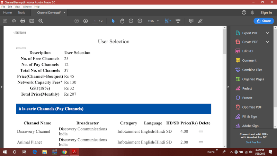Switch to the Home tab
Viewport: 277px width, 156px height.
[7, 12]
